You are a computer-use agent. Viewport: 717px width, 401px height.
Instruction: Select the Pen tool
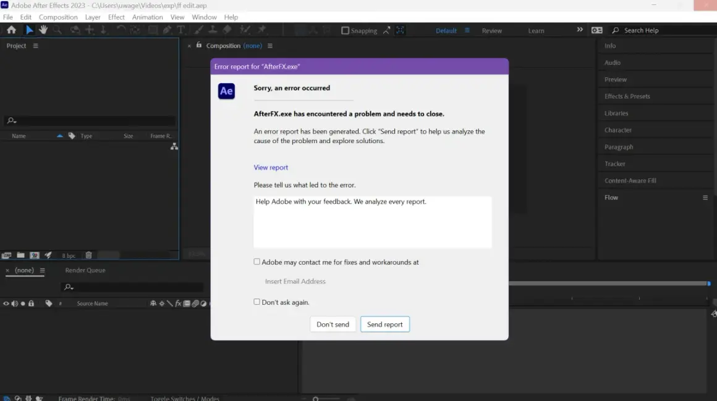point(167,30)
